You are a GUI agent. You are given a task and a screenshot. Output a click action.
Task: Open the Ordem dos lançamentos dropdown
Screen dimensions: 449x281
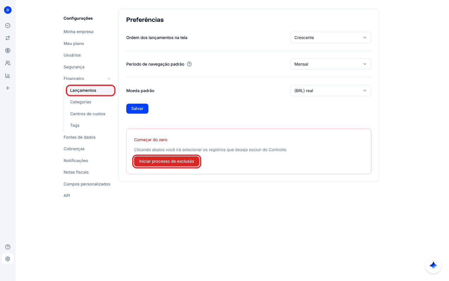tap(331, 37)
